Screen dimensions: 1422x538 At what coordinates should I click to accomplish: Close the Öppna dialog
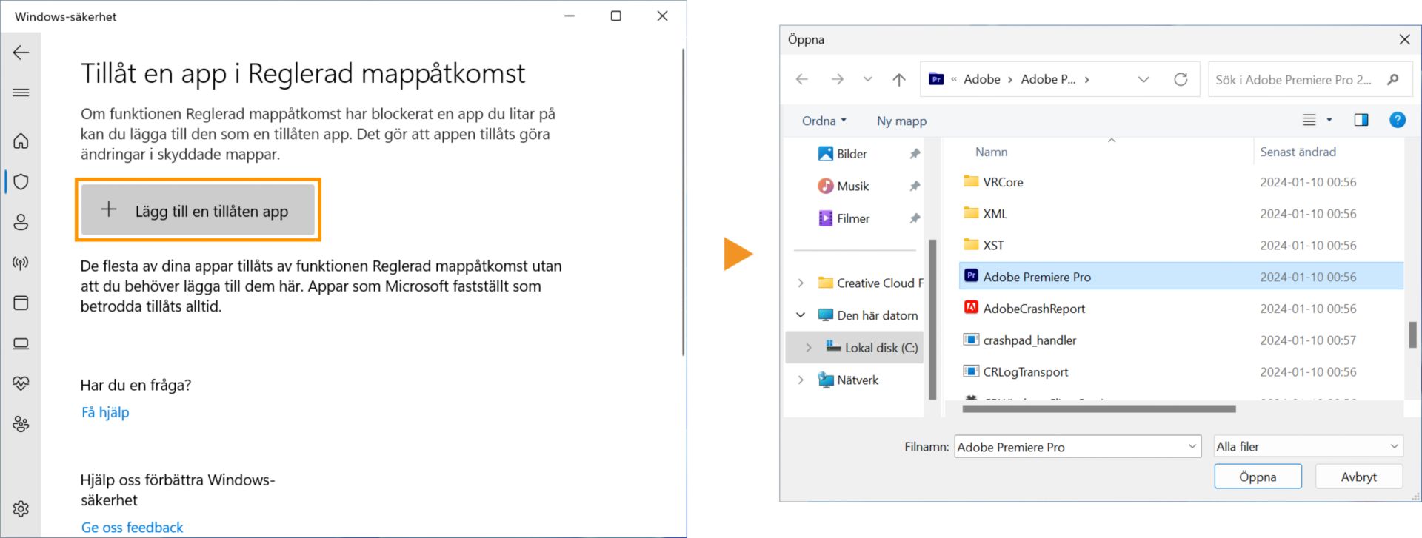click(1404, 39)
